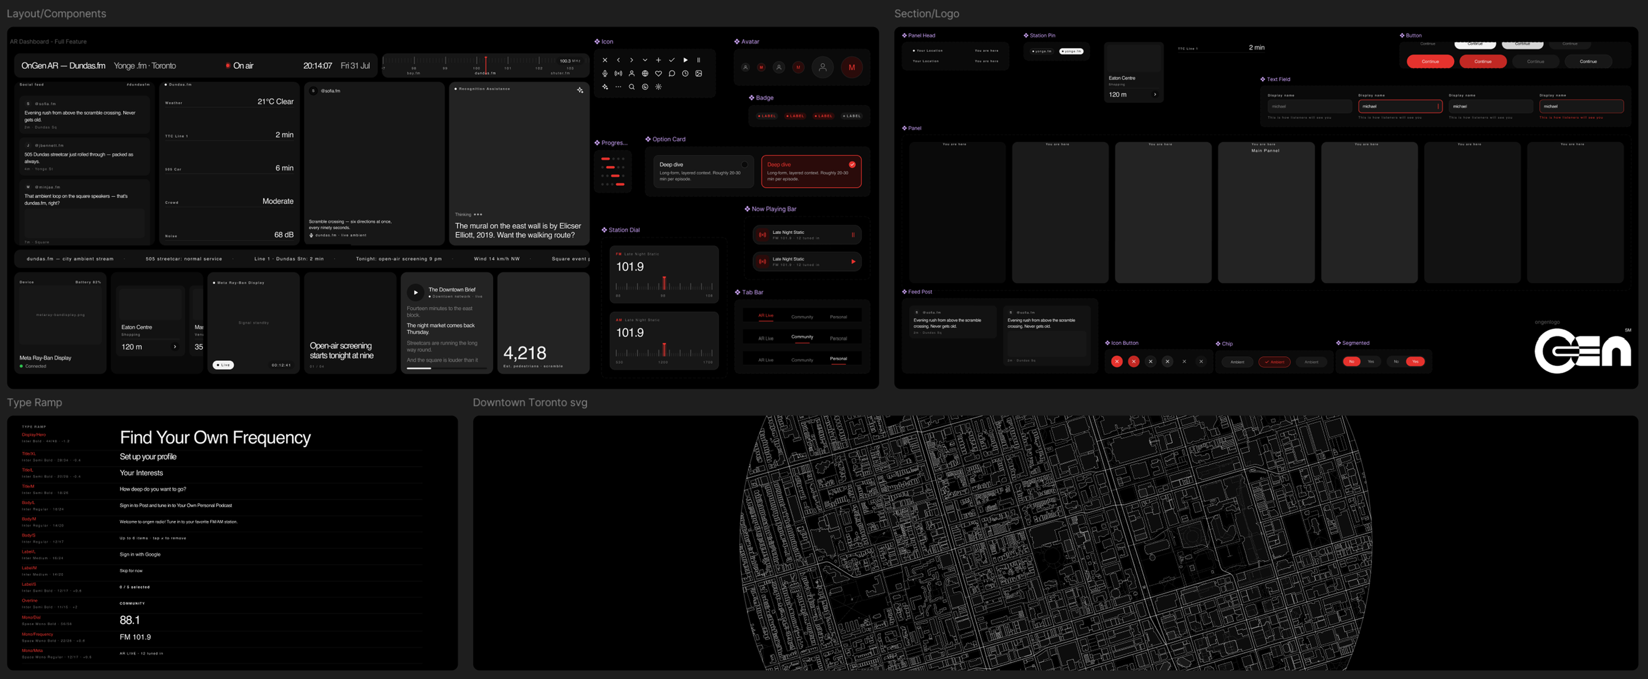Switch to the underlined active Personal tab

(838, 359)
